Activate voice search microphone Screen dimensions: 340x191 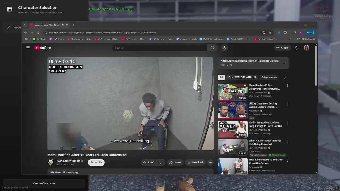pos(224,48)
